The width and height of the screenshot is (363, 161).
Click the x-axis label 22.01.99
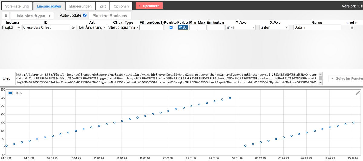click(x=168, y=158)
